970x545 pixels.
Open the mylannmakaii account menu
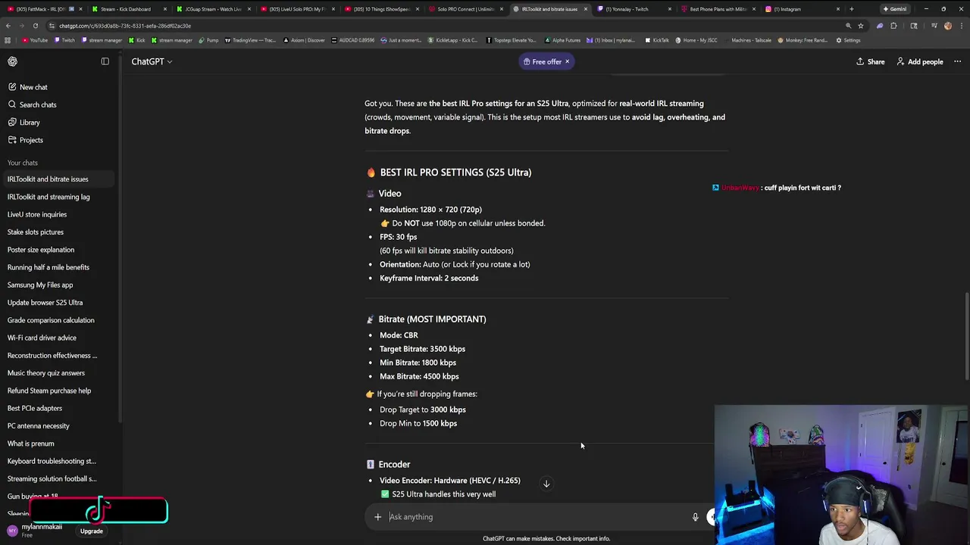[x=36, y=531]
